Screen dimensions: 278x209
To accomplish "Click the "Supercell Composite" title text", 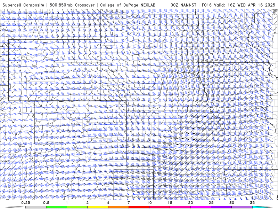I will click(x=23, y=5).
